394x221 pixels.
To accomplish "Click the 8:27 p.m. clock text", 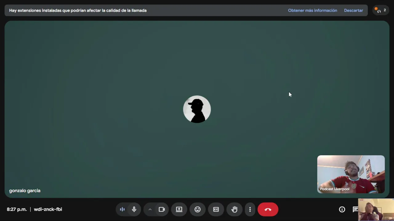I will tap(17, 209).
